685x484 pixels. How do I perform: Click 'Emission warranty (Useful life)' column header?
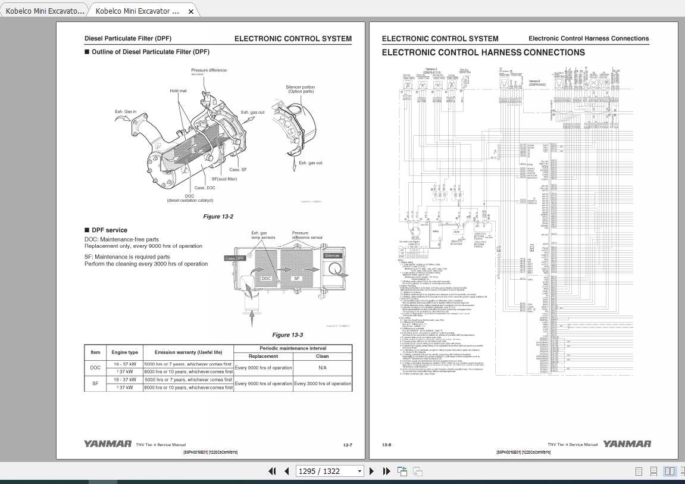[x=188, y=352]
